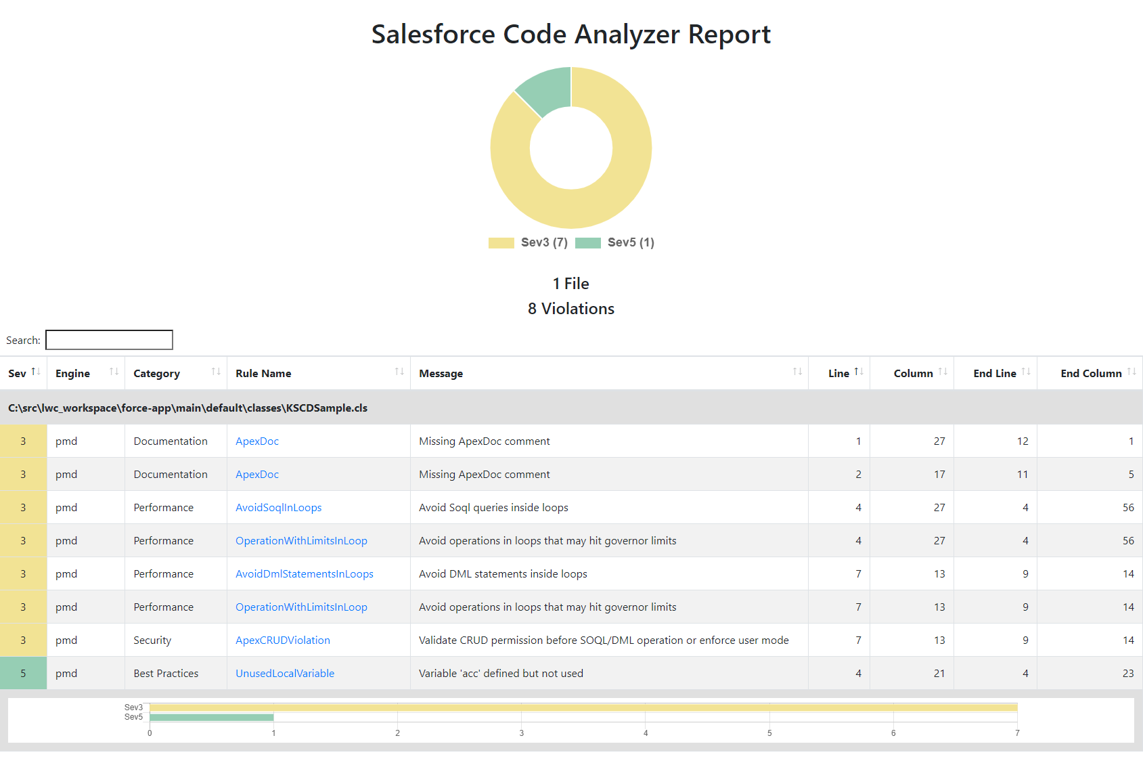Screen dimensions: 1143x761
Task: Select 'Avoid DML statements inside loops' message
Action: pyautogui.click(x=503, y=574)
